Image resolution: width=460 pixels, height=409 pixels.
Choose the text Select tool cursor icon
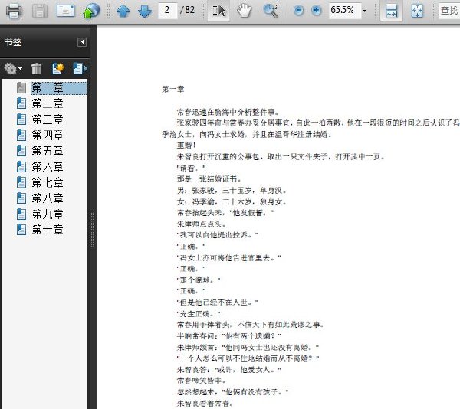coord(219,11)
